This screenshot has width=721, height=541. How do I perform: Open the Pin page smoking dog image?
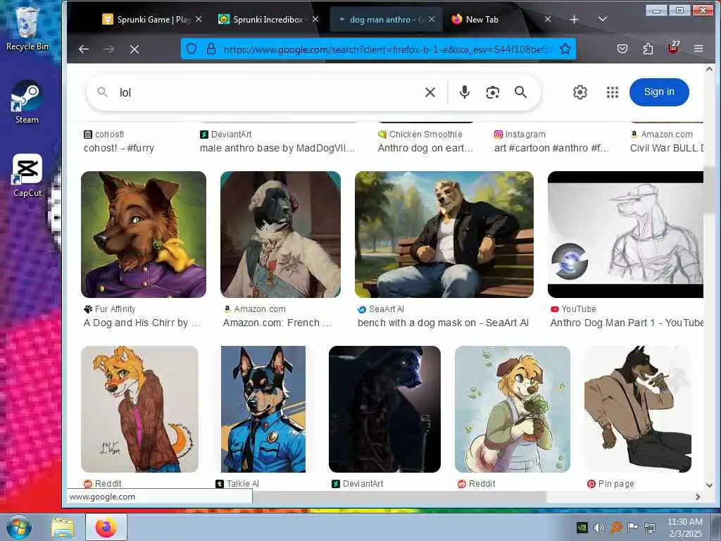tap(638, 409)
